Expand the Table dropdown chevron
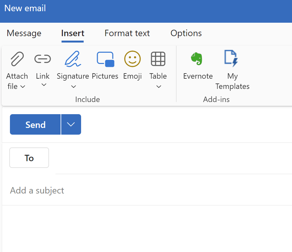The image size is (292, 252). pos(159,87)
